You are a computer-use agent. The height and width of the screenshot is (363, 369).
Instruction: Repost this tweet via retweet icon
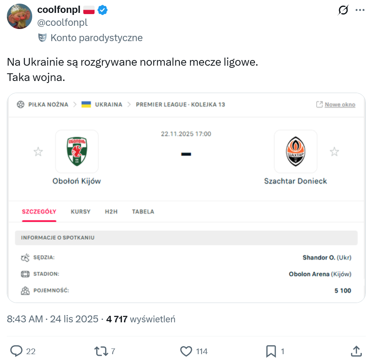[x=100, y=351]
